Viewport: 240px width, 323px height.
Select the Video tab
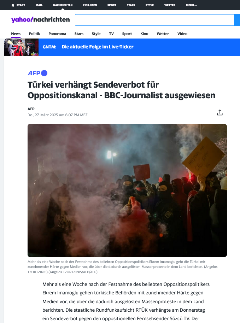[x=182, y=34]
